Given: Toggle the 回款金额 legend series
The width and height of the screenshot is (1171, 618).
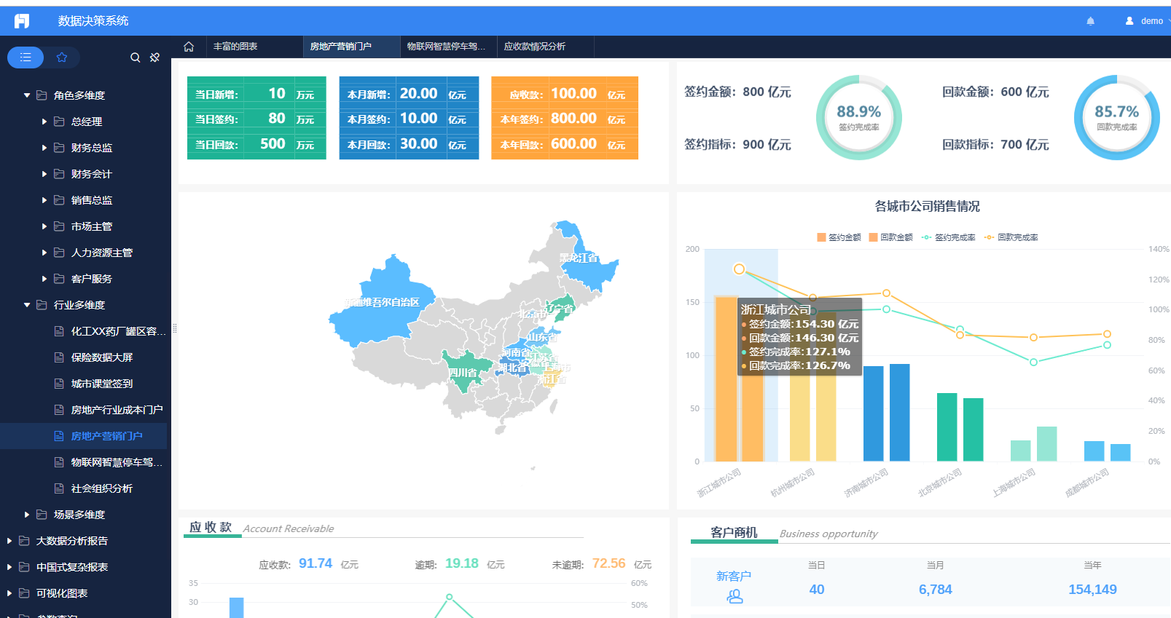Looking at the screenshot, I should click(x=890, y=237).
